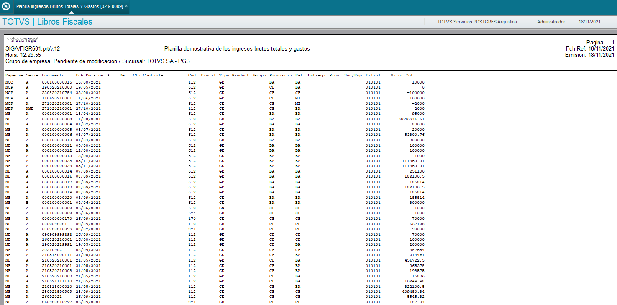Click the NDP especie cell
Viewport: 617px width, 305px height.
[9, 109]
